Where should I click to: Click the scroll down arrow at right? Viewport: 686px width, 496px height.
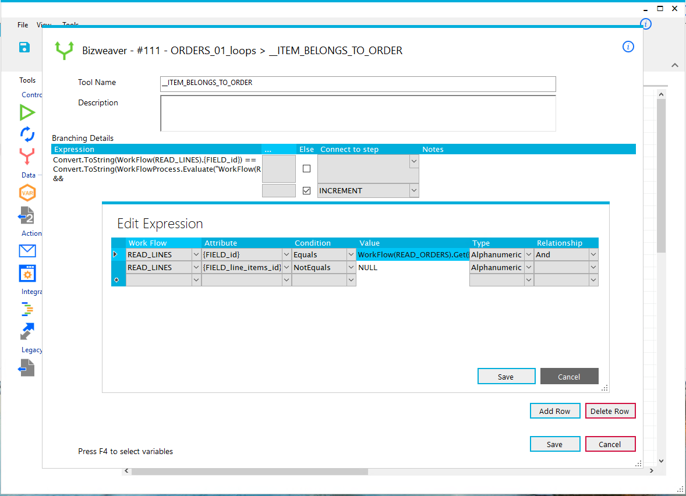pyautogui.click(x=661, y=461)
